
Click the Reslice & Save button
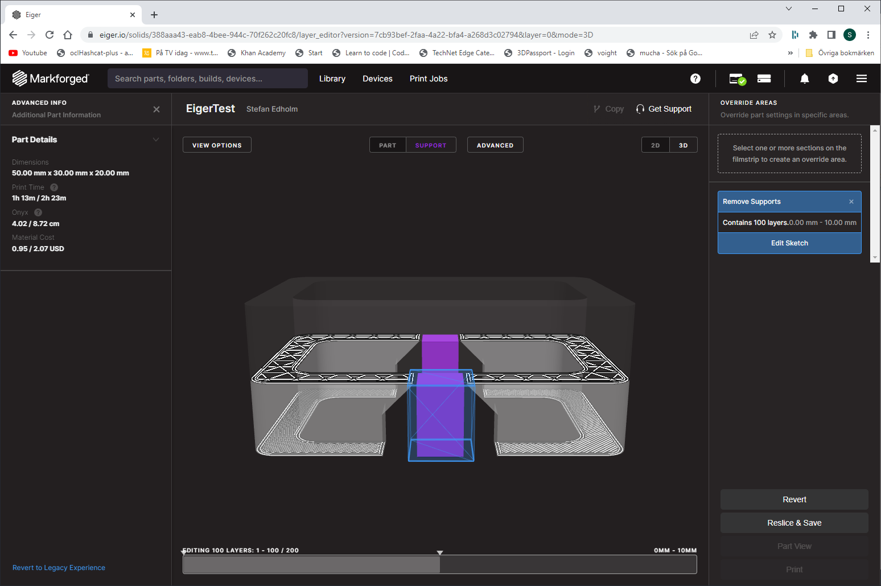tap(794, 523)
